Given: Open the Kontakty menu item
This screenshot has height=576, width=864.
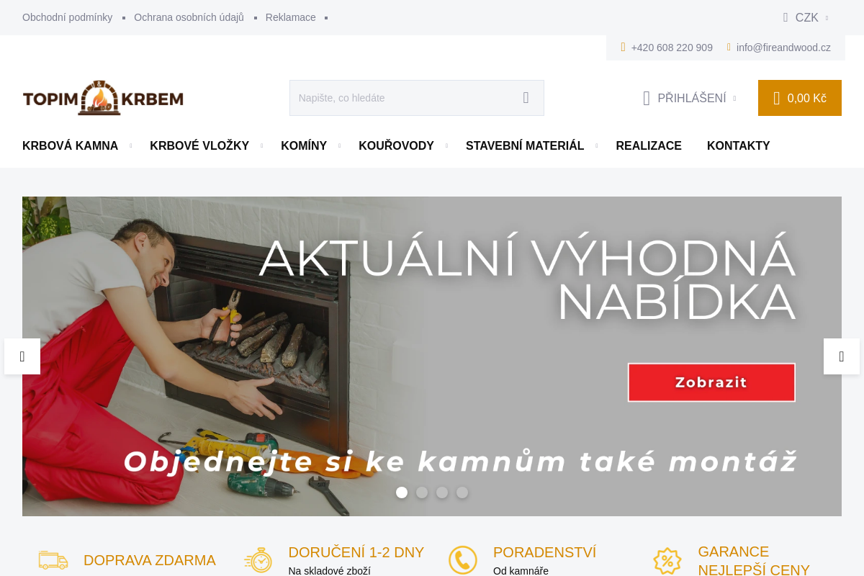Looking at the screenshot, I should [x=739, y=145].
